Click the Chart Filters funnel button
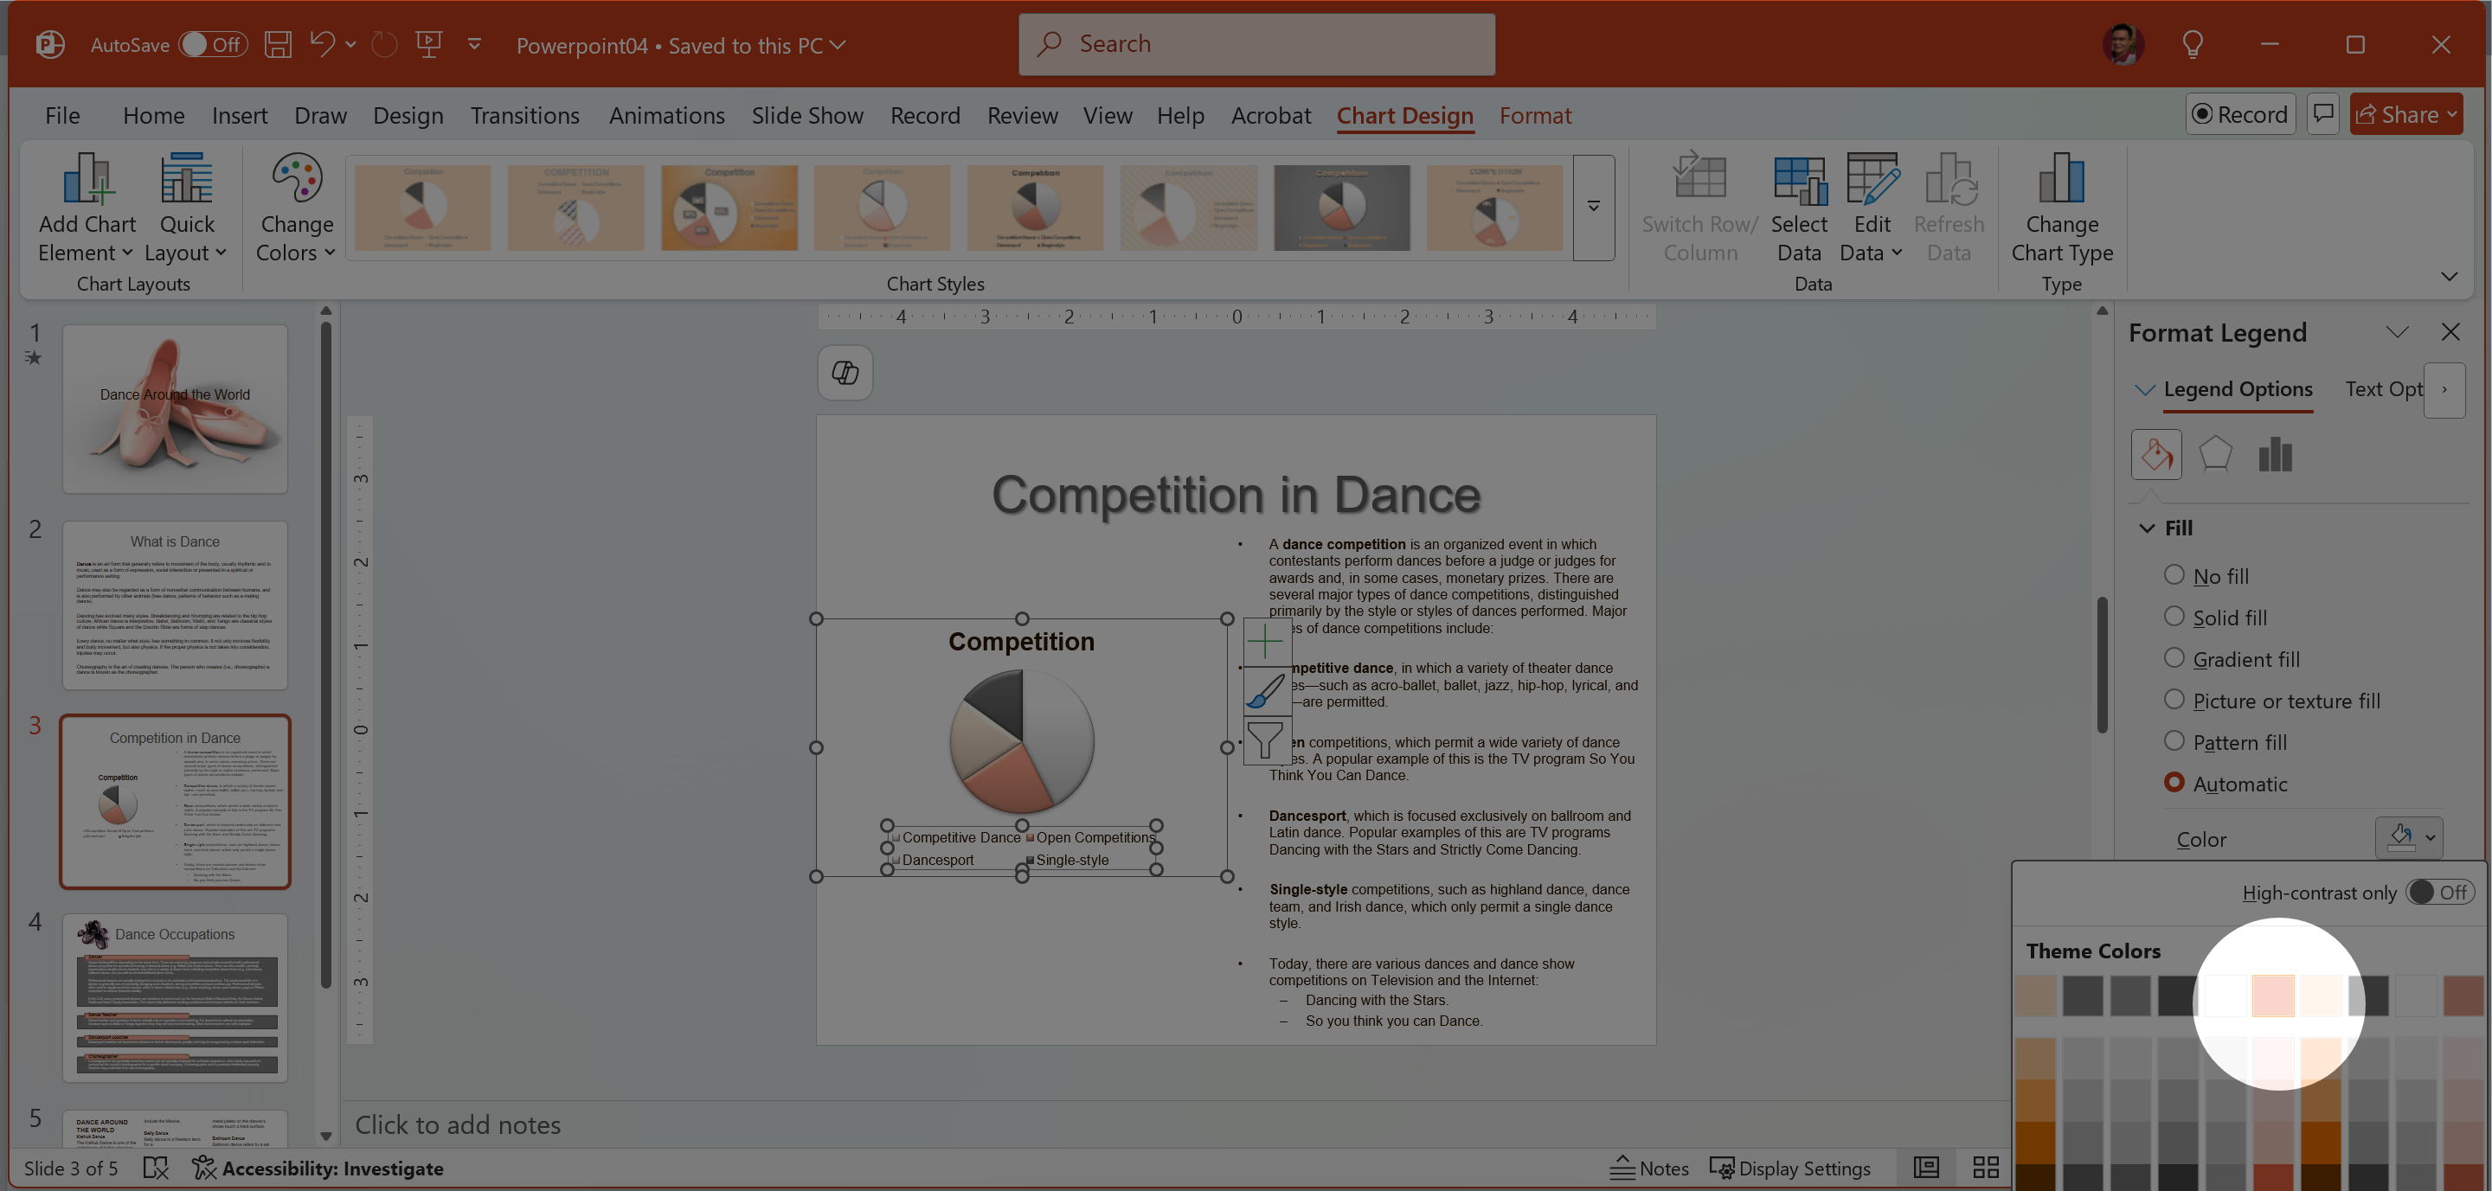2492x1191 pixels. [x=1265, y=740]
